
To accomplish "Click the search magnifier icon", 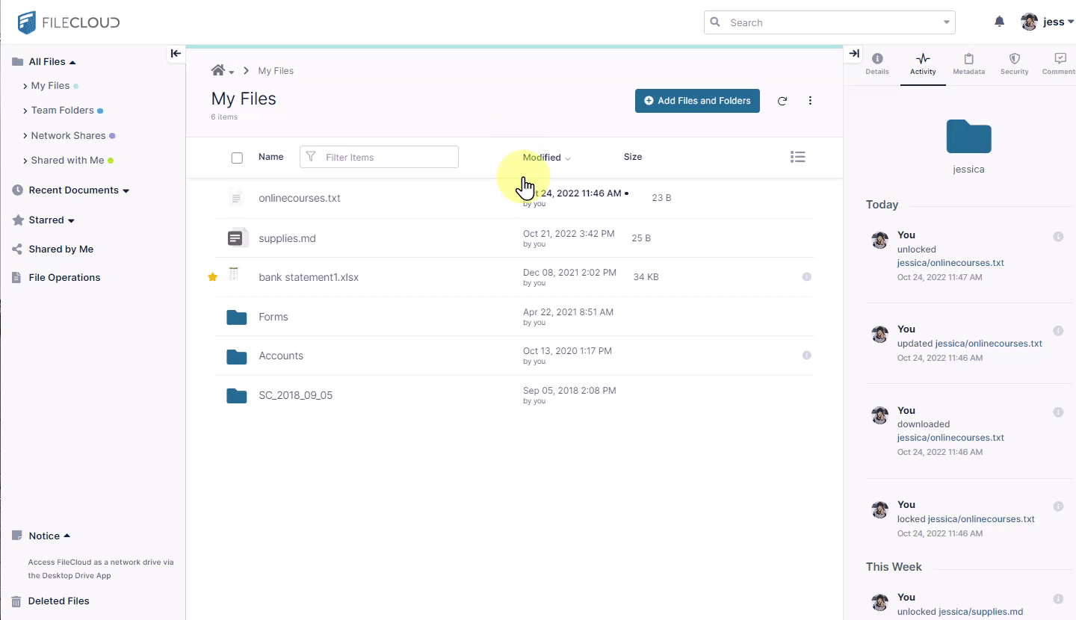I will click(715, 22).
